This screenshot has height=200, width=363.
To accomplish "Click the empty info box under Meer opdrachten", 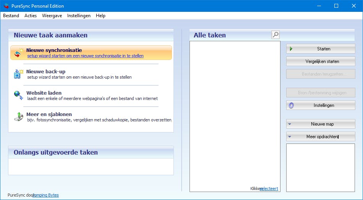I will coord(321,168).
